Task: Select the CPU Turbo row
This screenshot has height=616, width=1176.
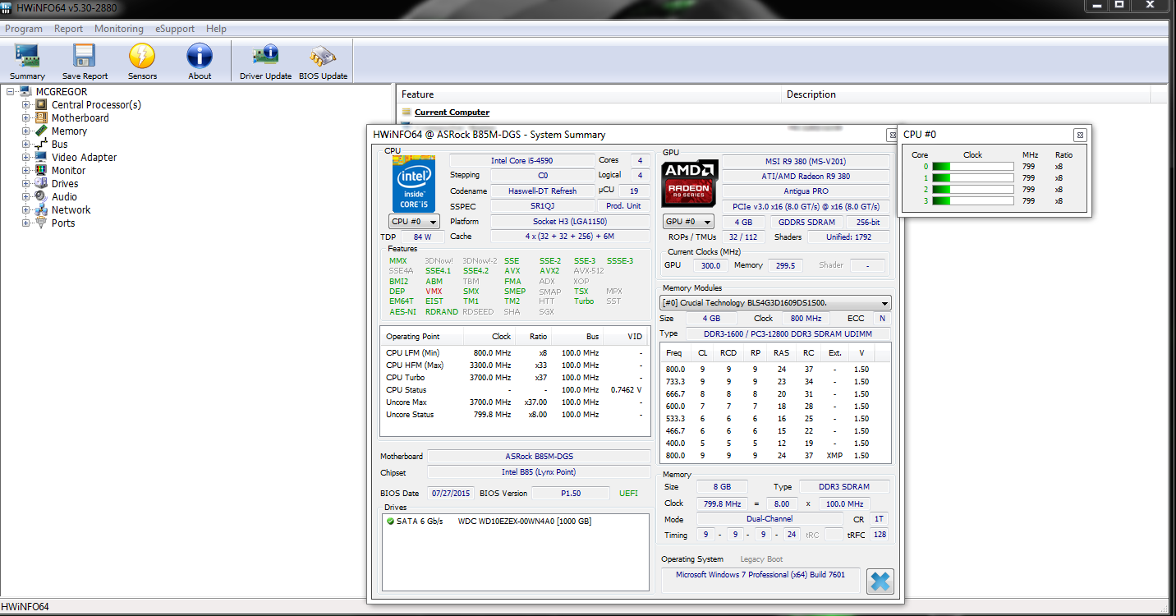Action: point(514,378)
